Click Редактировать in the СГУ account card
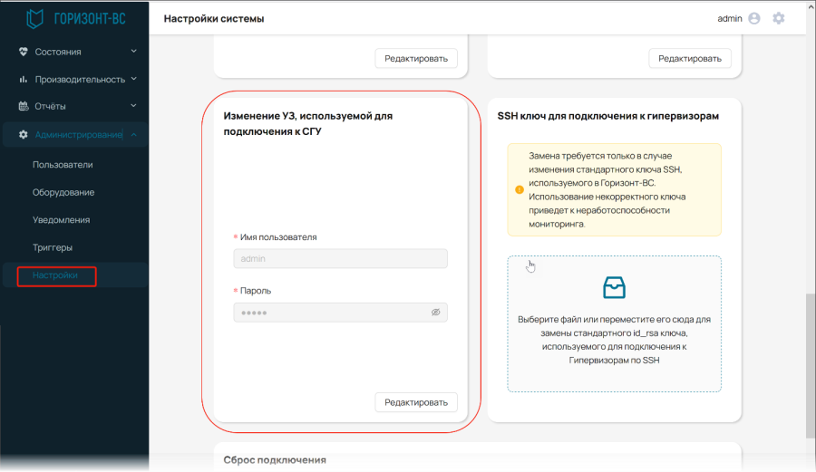Image resolution: width=816 pixels, height=472 pixels. [416, 402]
